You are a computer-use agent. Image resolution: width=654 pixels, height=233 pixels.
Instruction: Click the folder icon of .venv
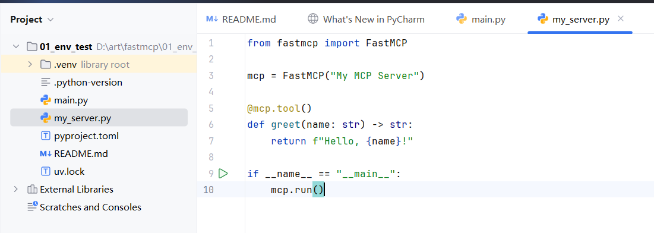[x=46, y=64]
